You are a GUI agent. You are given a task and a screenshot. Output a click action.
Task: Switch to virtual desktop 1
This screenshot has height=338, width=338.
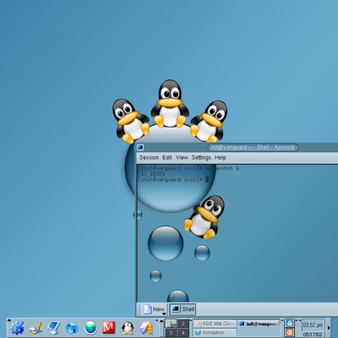point(171,323)
